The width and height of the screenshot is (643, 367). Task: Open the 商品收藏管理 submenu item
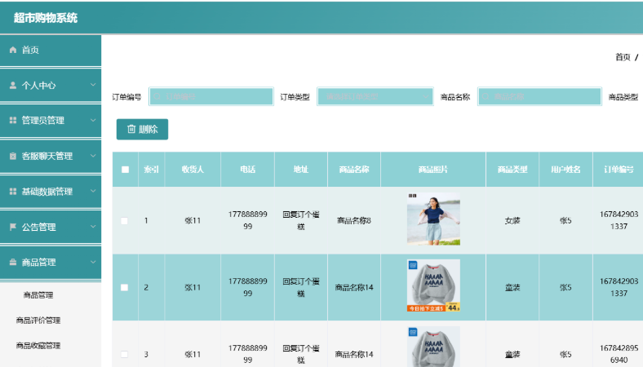(38, 346)
